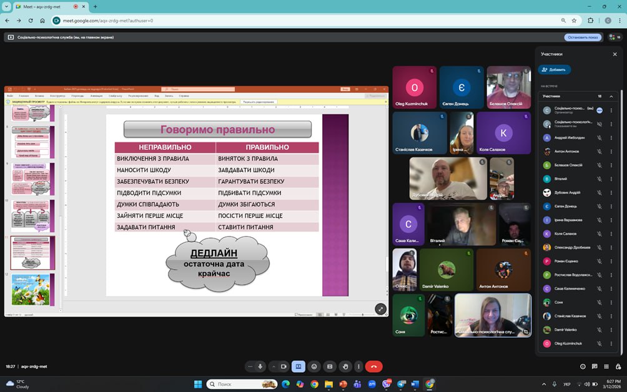The width and height of the screenshot is (627, 392).
Task: Click the host controls lock icon
Action: pos(618,366)
